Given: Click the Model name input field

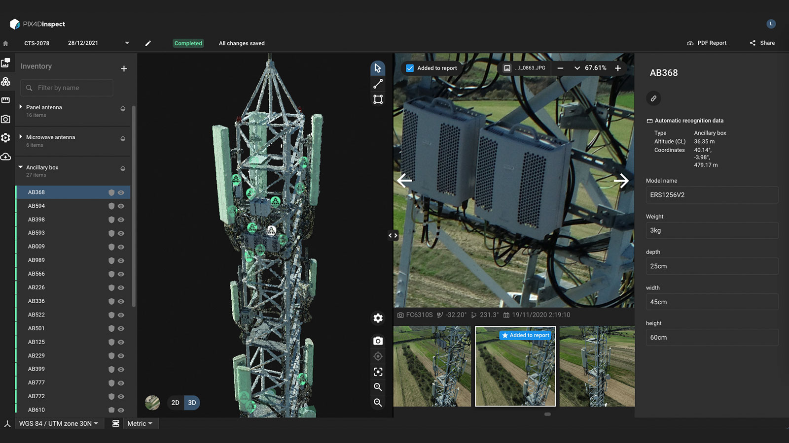Looking at the screenshot, I should pyautogui.click(x=712, y=195).
